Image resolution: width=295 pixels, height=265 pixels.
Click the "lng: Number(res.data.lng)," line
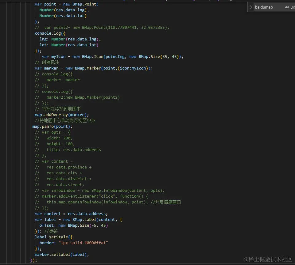70,39
